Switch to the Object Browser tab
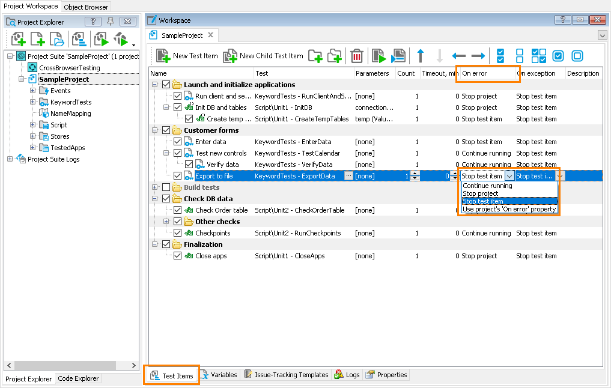611x388 pixels. coord(85,7)
